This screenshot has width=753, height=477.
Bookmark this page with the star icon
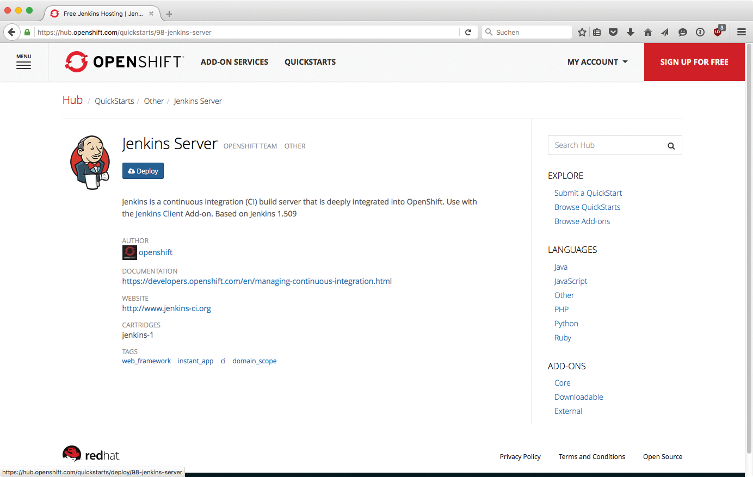tap(582, 32)
